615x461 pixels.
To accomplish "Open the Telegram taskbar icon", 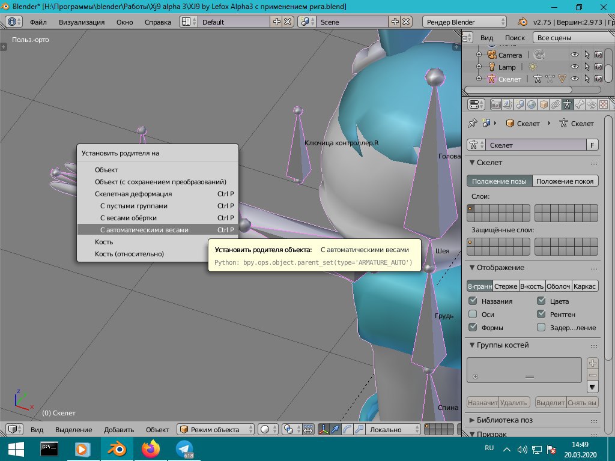I will (184, 449).
